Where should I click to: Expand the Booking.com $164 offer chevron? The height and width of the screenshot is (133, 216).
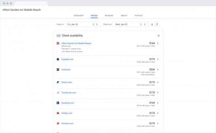point(158,103)
